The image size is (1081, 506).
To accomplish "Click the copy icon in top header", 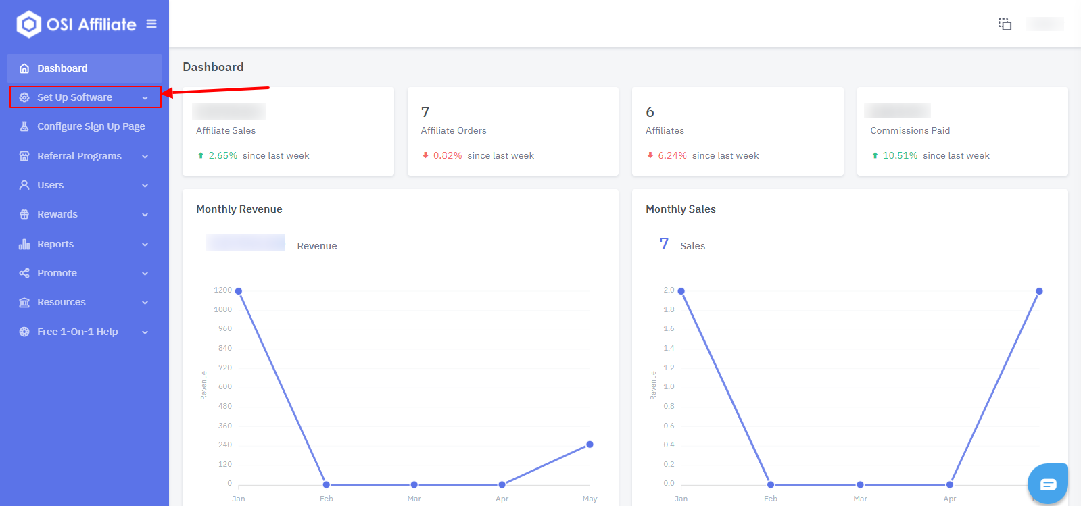I will 1005,24.
